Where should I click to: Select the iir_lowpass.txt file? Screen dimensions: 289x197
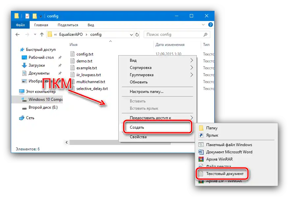click(x=88, y=75)
